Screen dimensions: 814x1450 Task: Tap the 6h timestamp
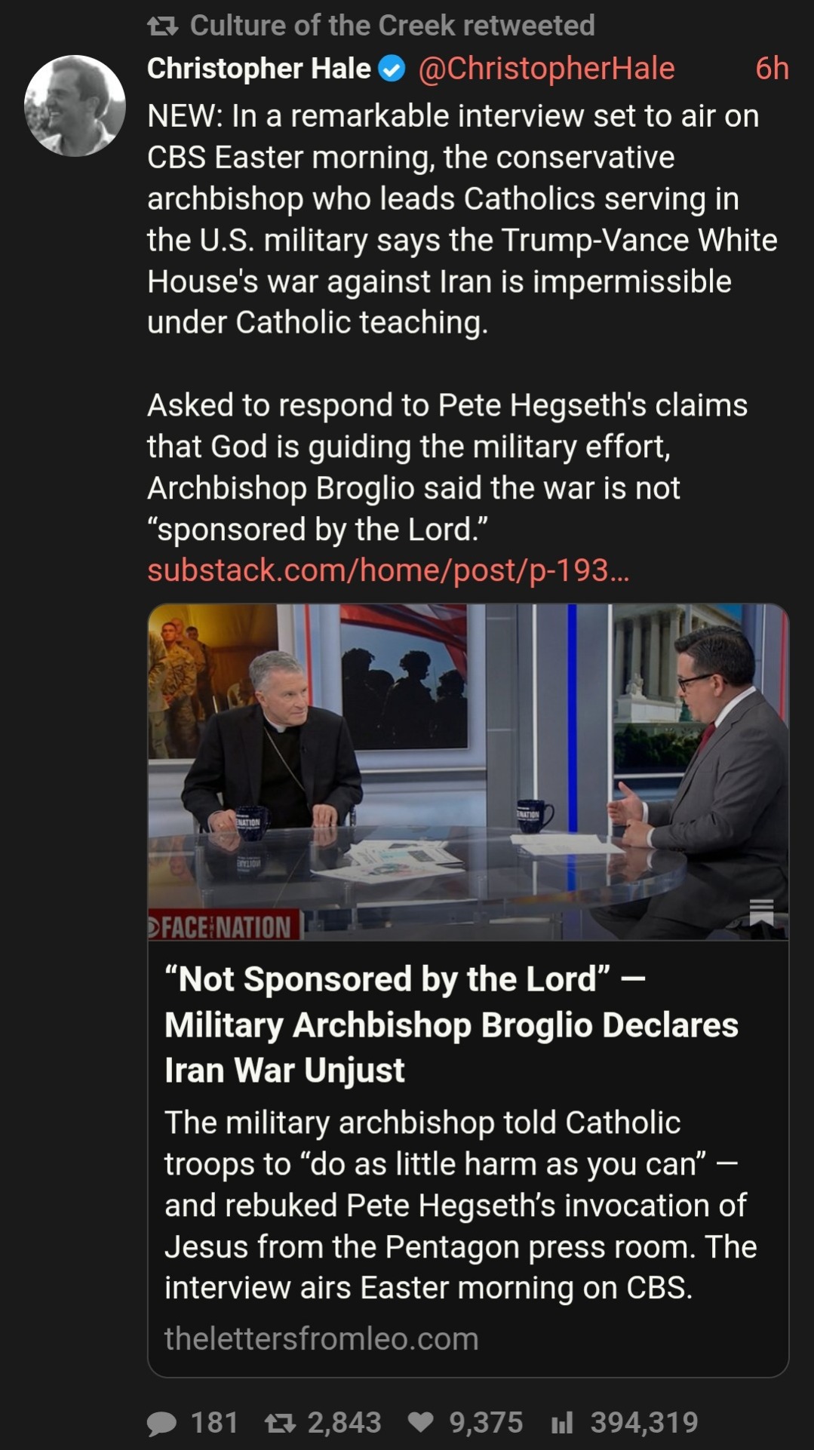(772, 69)
